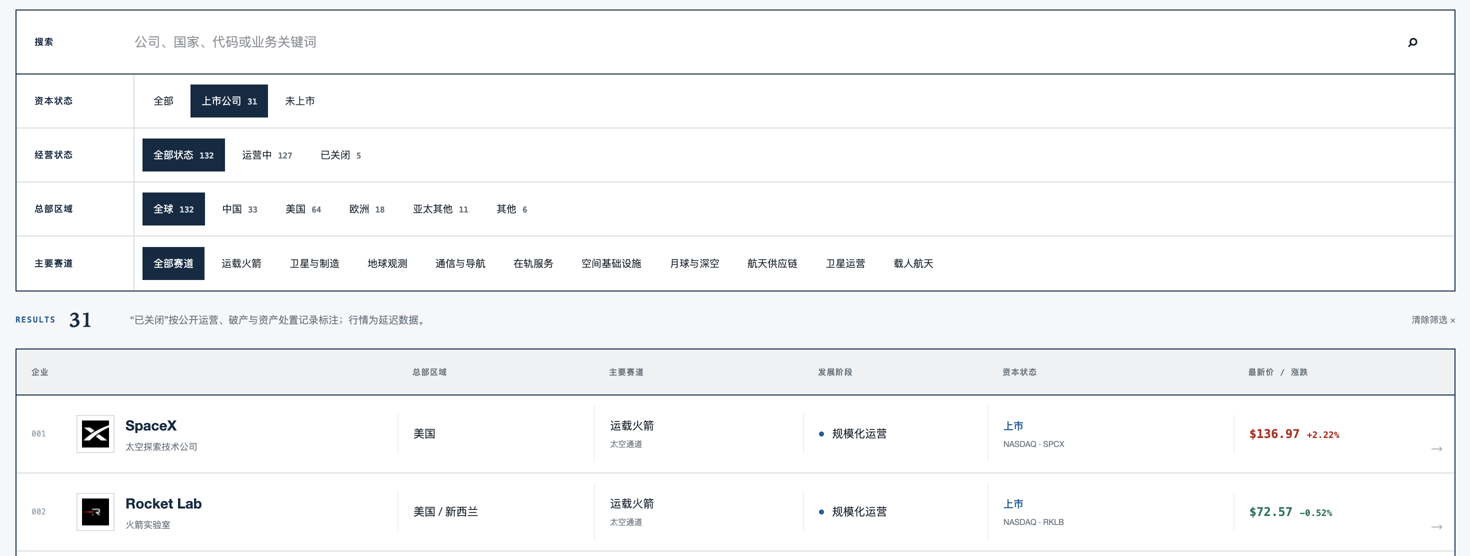Select 全部 under 资本状态
Screen dimensions: 1470x556
[x=163, y=101]
